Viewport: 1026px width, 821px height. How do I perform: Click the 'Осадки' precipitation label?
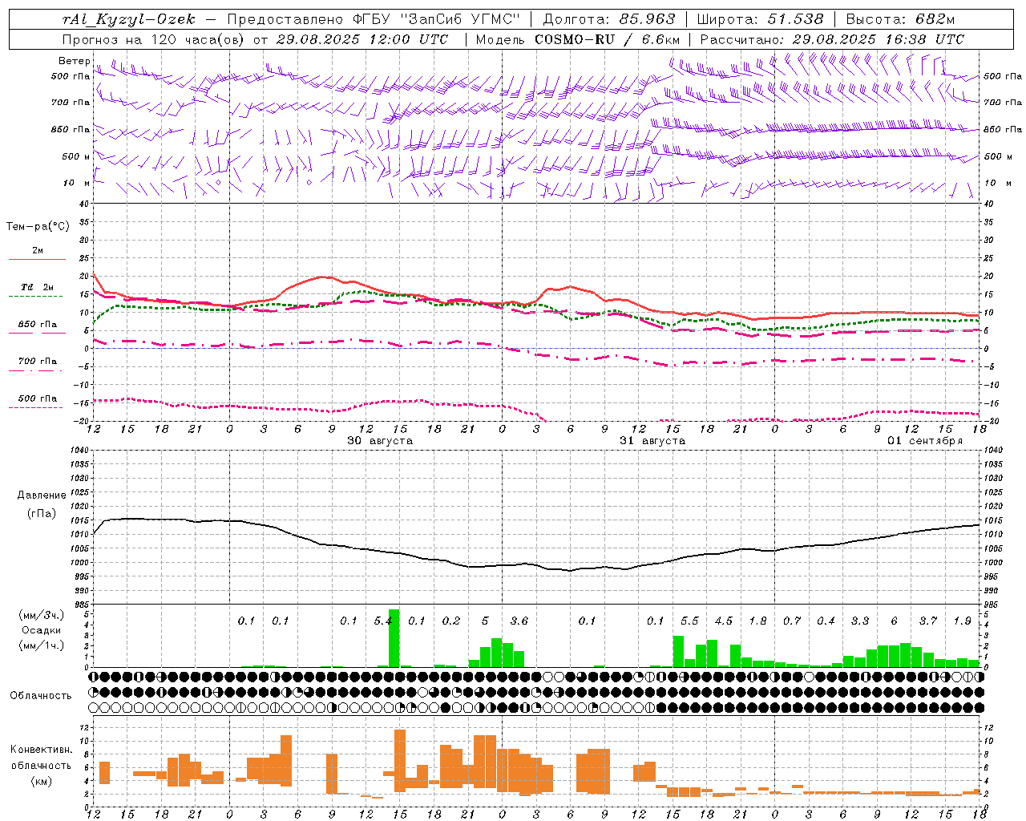[41, 630]
